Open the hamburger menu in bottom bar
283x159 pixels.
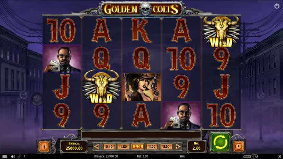(x=4, y=156)
